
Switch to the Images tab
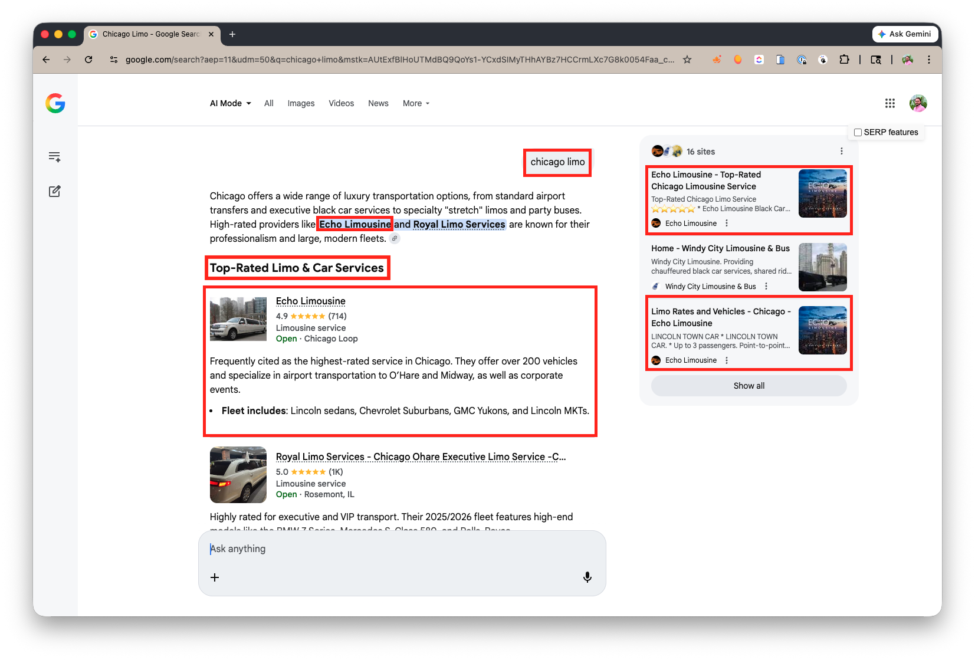[301, 103]
